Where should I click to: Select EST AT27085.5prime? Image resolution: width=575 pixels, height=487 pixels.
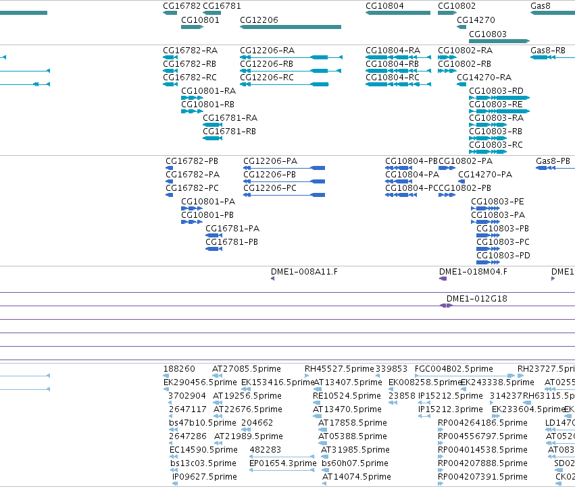pyautogui.click(x=247, y=369)
